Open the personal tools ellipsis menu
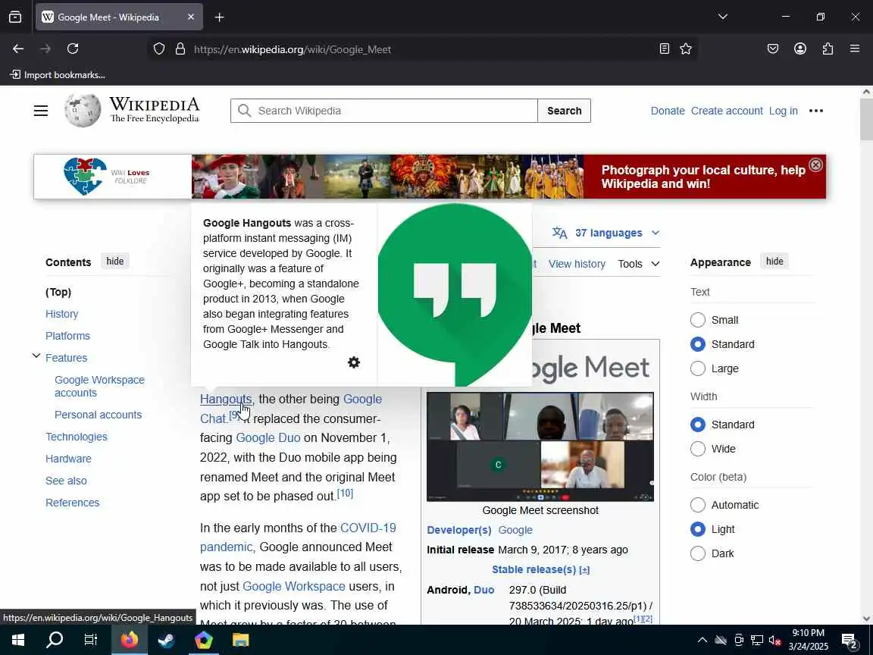 (x=816, y=111)
